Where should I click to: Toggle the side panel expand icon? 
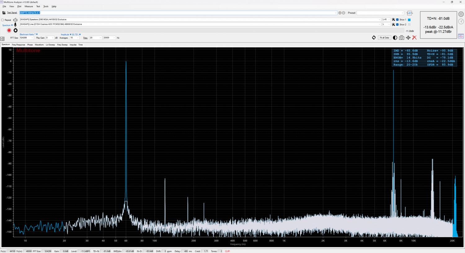2,39
